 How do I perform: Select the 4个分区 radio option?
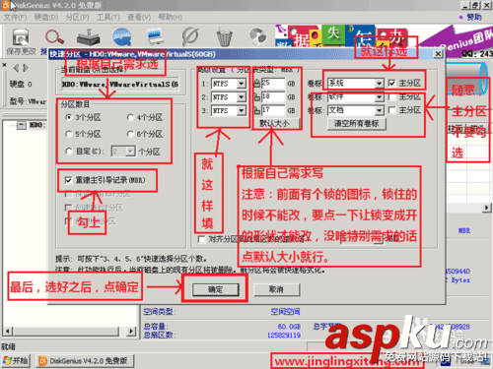pyautogui.click(x=130, y=117)
